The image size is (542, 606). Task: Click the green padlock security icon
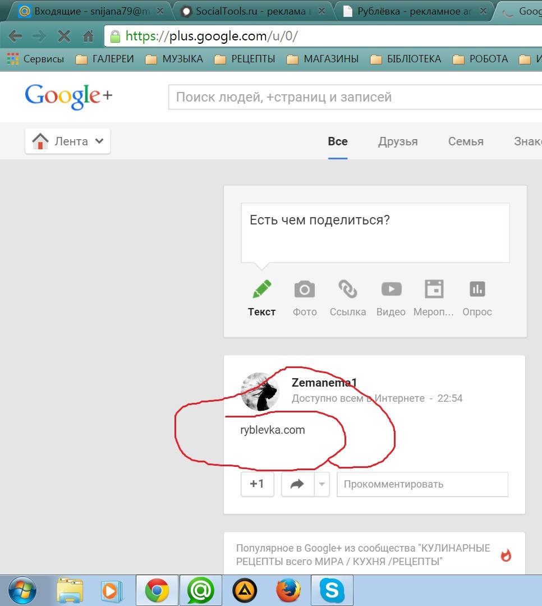tap(115, 36)
